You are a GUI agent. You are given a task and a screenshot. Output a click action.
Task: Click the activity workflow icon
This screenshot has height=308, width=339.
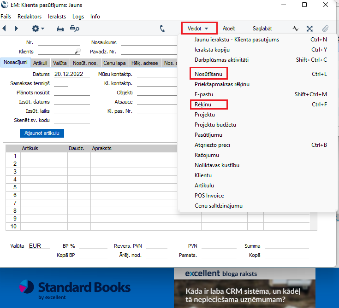pyautogui.click(x=296, y=29)
